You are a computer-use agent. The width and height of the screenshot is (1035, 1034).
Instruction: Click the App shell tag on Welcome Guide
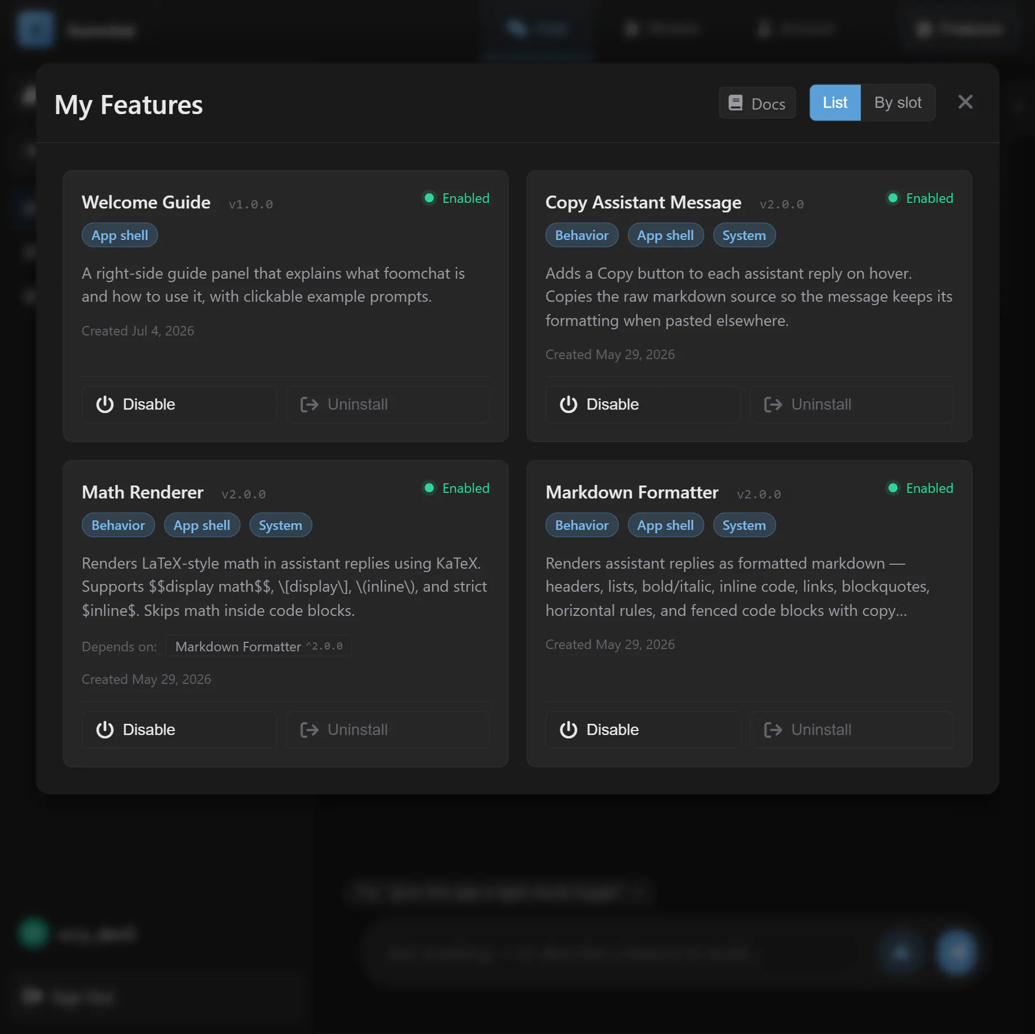(120, 235)
